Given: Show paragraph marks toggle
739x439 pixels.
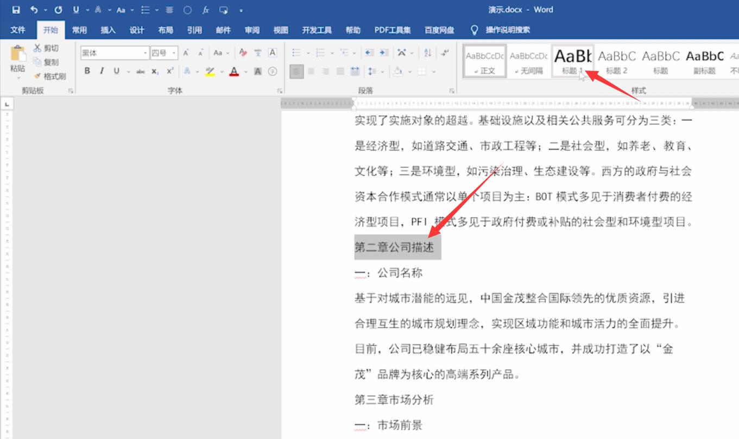Looking at the screenshot, I should click(445, 53).
